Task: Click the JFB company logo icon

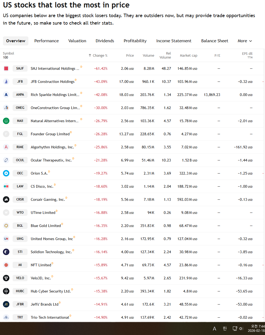Action: (x=6, y=82)
